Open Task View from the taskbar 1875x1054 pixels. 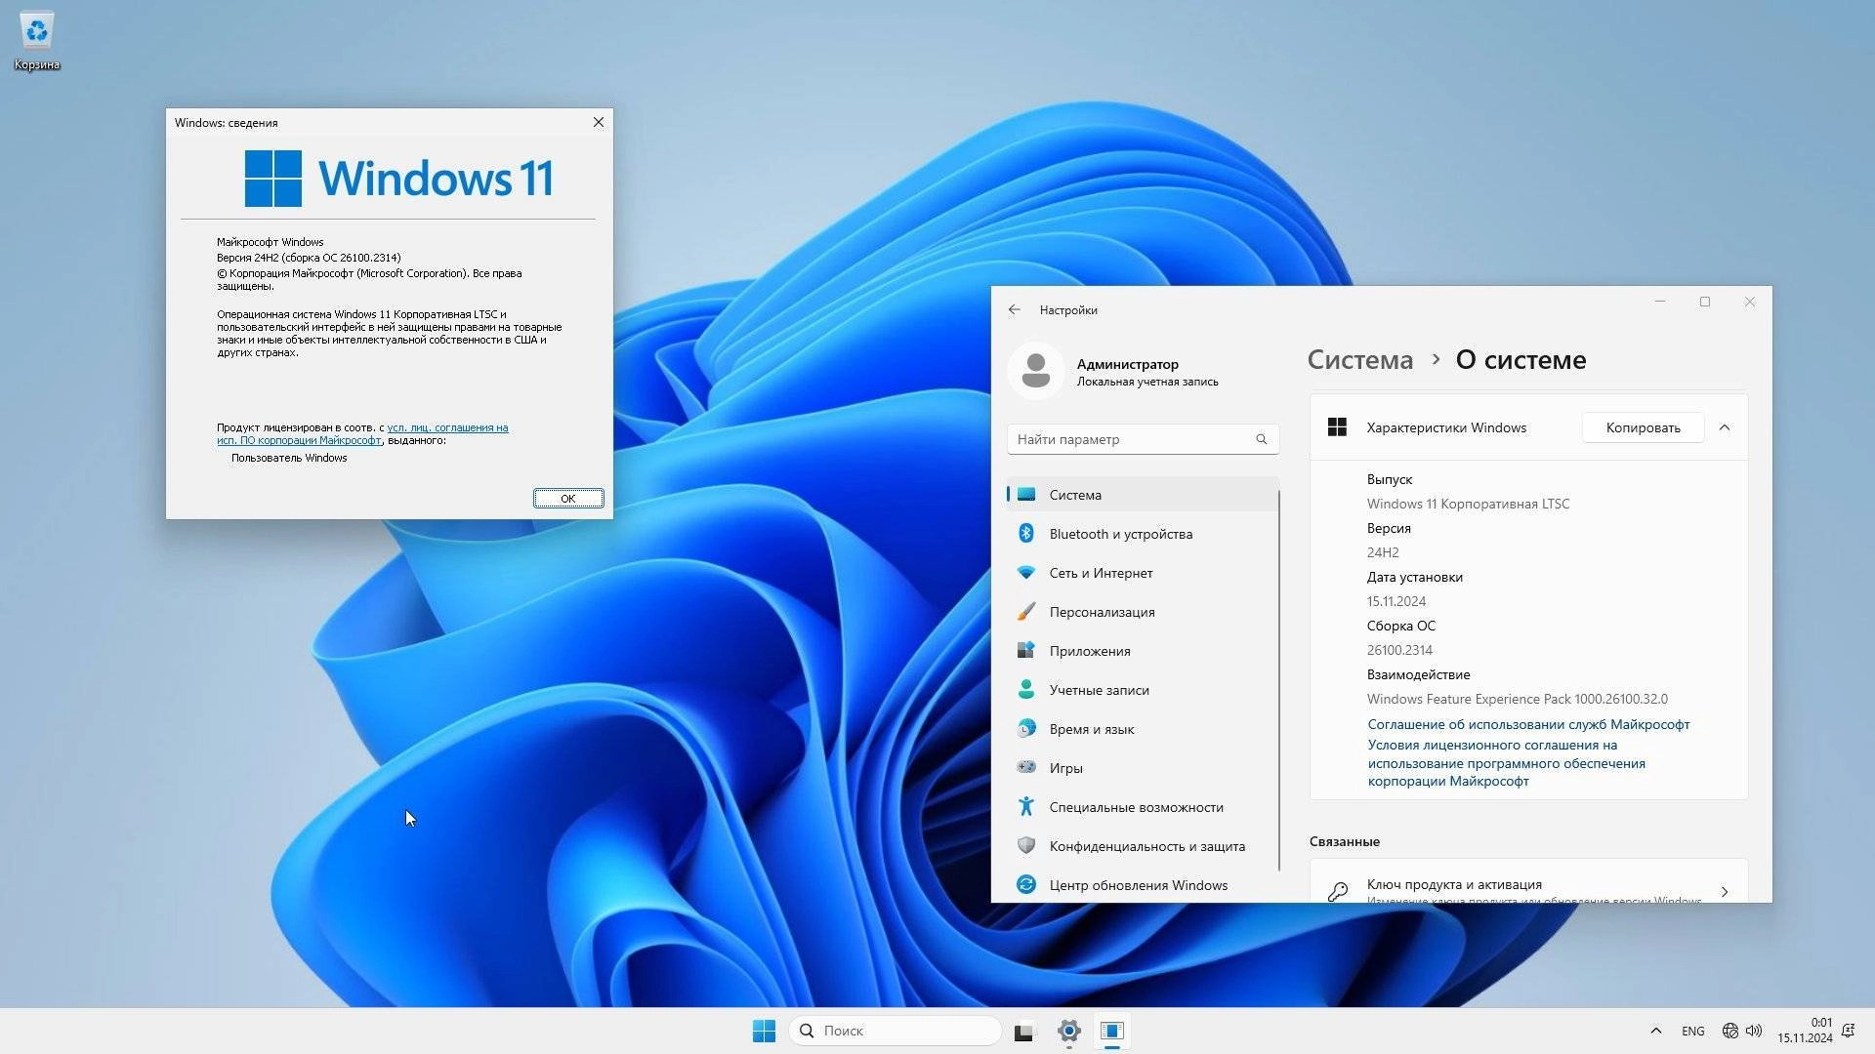(x=1023, y=1031)
